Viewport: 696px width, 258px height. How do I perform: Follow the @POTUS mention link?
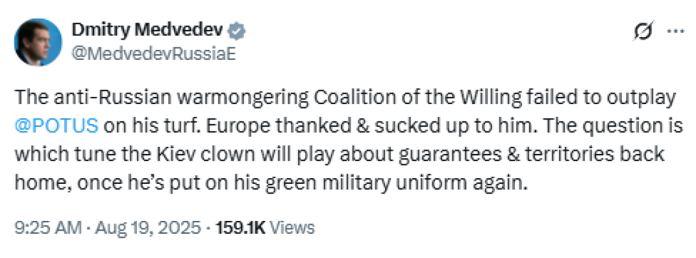coord(56,125)
